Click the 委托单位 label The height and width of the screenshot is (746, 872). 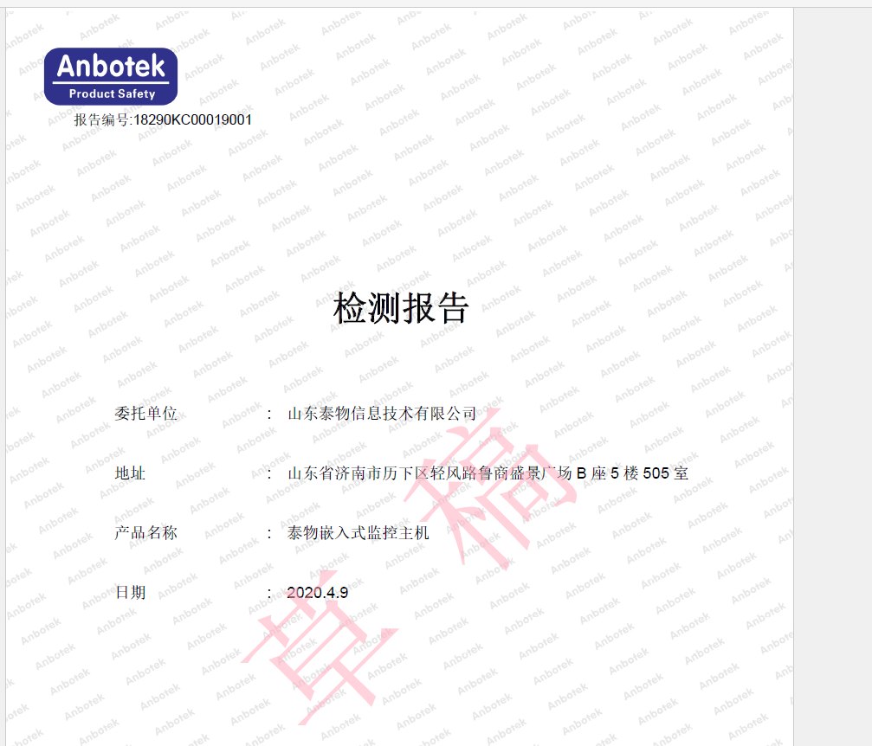point(145,413)
